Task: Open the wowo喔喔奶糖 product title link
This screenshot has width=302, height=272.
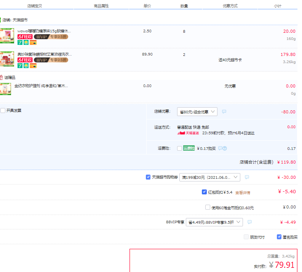Action: [44, 31]
